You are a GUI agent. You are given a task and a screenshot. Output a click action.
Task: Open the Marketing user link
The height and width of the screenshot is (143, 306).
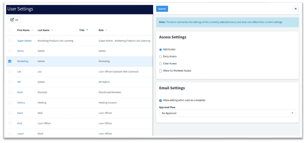pos(23,61)
